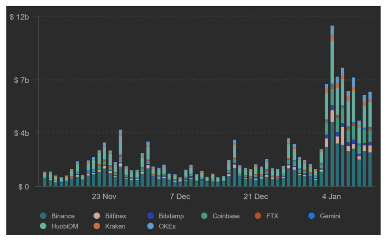386x240 pixels.
Task: Toggle the Coinbase series legend label
Action: click(226, 216)
